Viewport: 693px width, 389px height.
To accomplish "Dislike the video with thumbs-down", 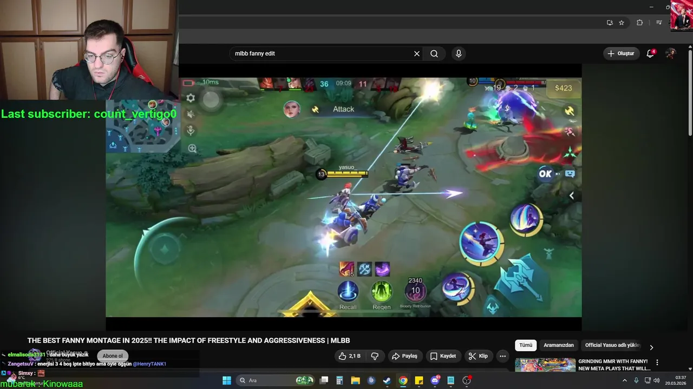I will coord(375,356).
